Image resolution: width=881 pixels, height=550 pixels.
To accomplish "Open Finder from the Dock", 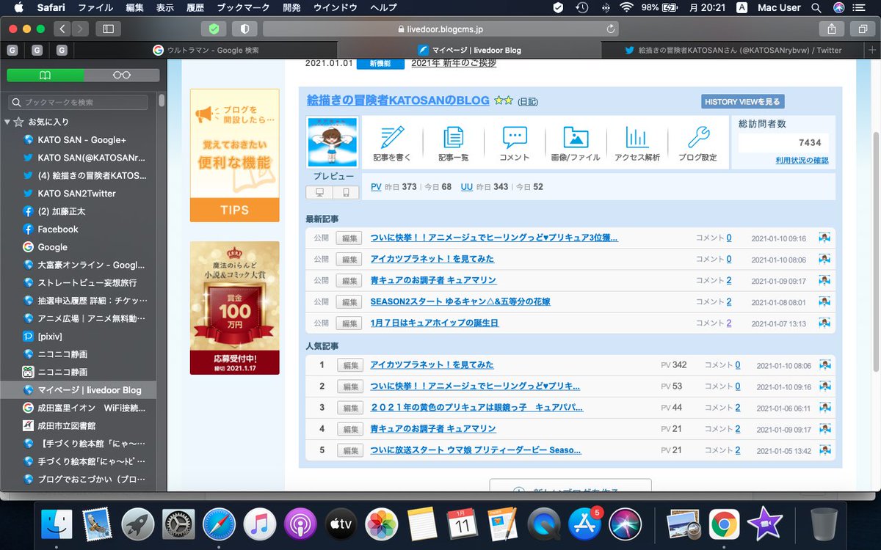I will (x=57, y=524).
